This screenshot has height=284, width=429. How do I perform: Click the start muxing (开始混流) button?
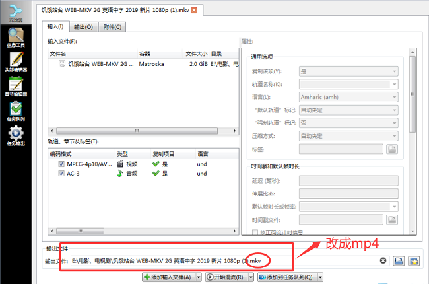pyautogui.click(x=227, y=277)
